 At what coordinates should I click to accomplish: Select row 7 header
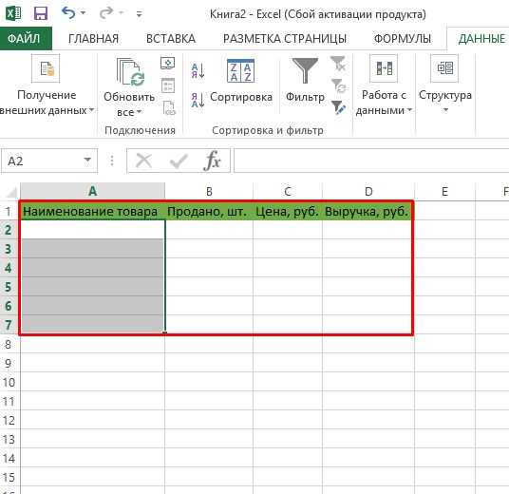(9, 325)
